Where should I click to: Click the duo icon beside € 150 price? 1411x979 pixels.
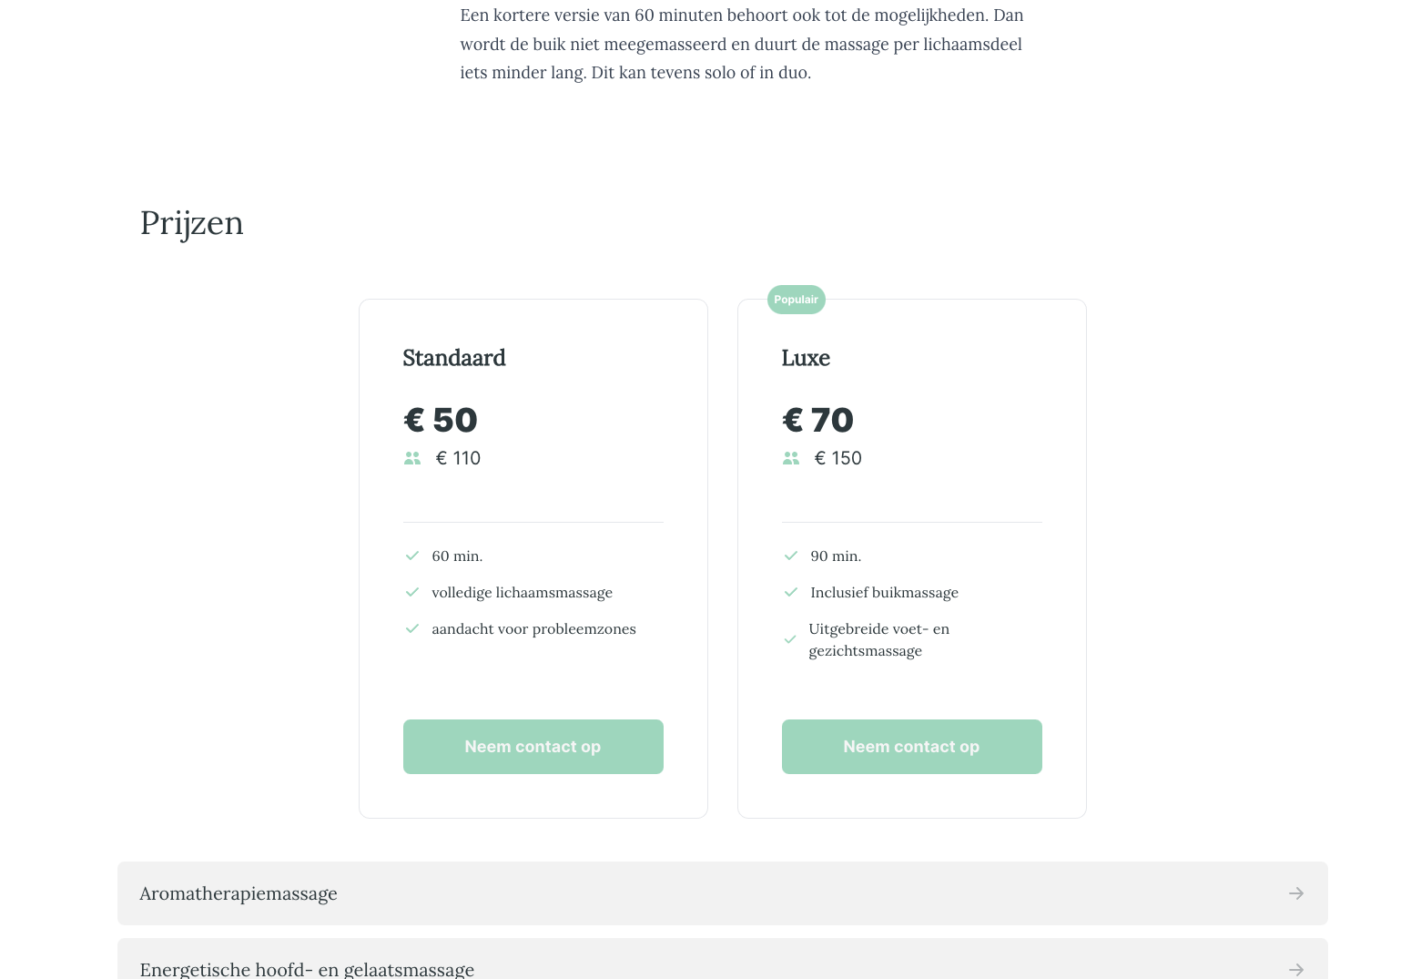coord(790,458)
